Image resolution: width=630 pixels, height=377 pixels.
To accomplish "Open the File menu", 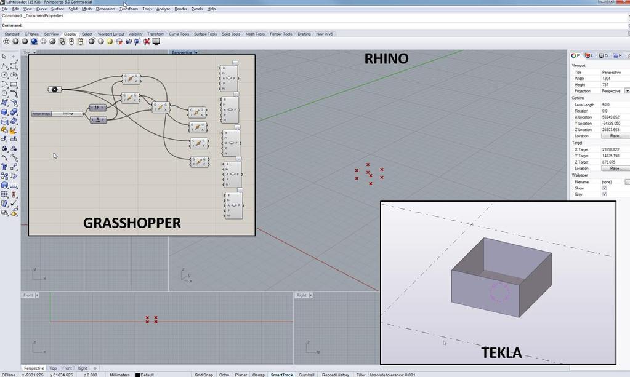I will 5,9.
